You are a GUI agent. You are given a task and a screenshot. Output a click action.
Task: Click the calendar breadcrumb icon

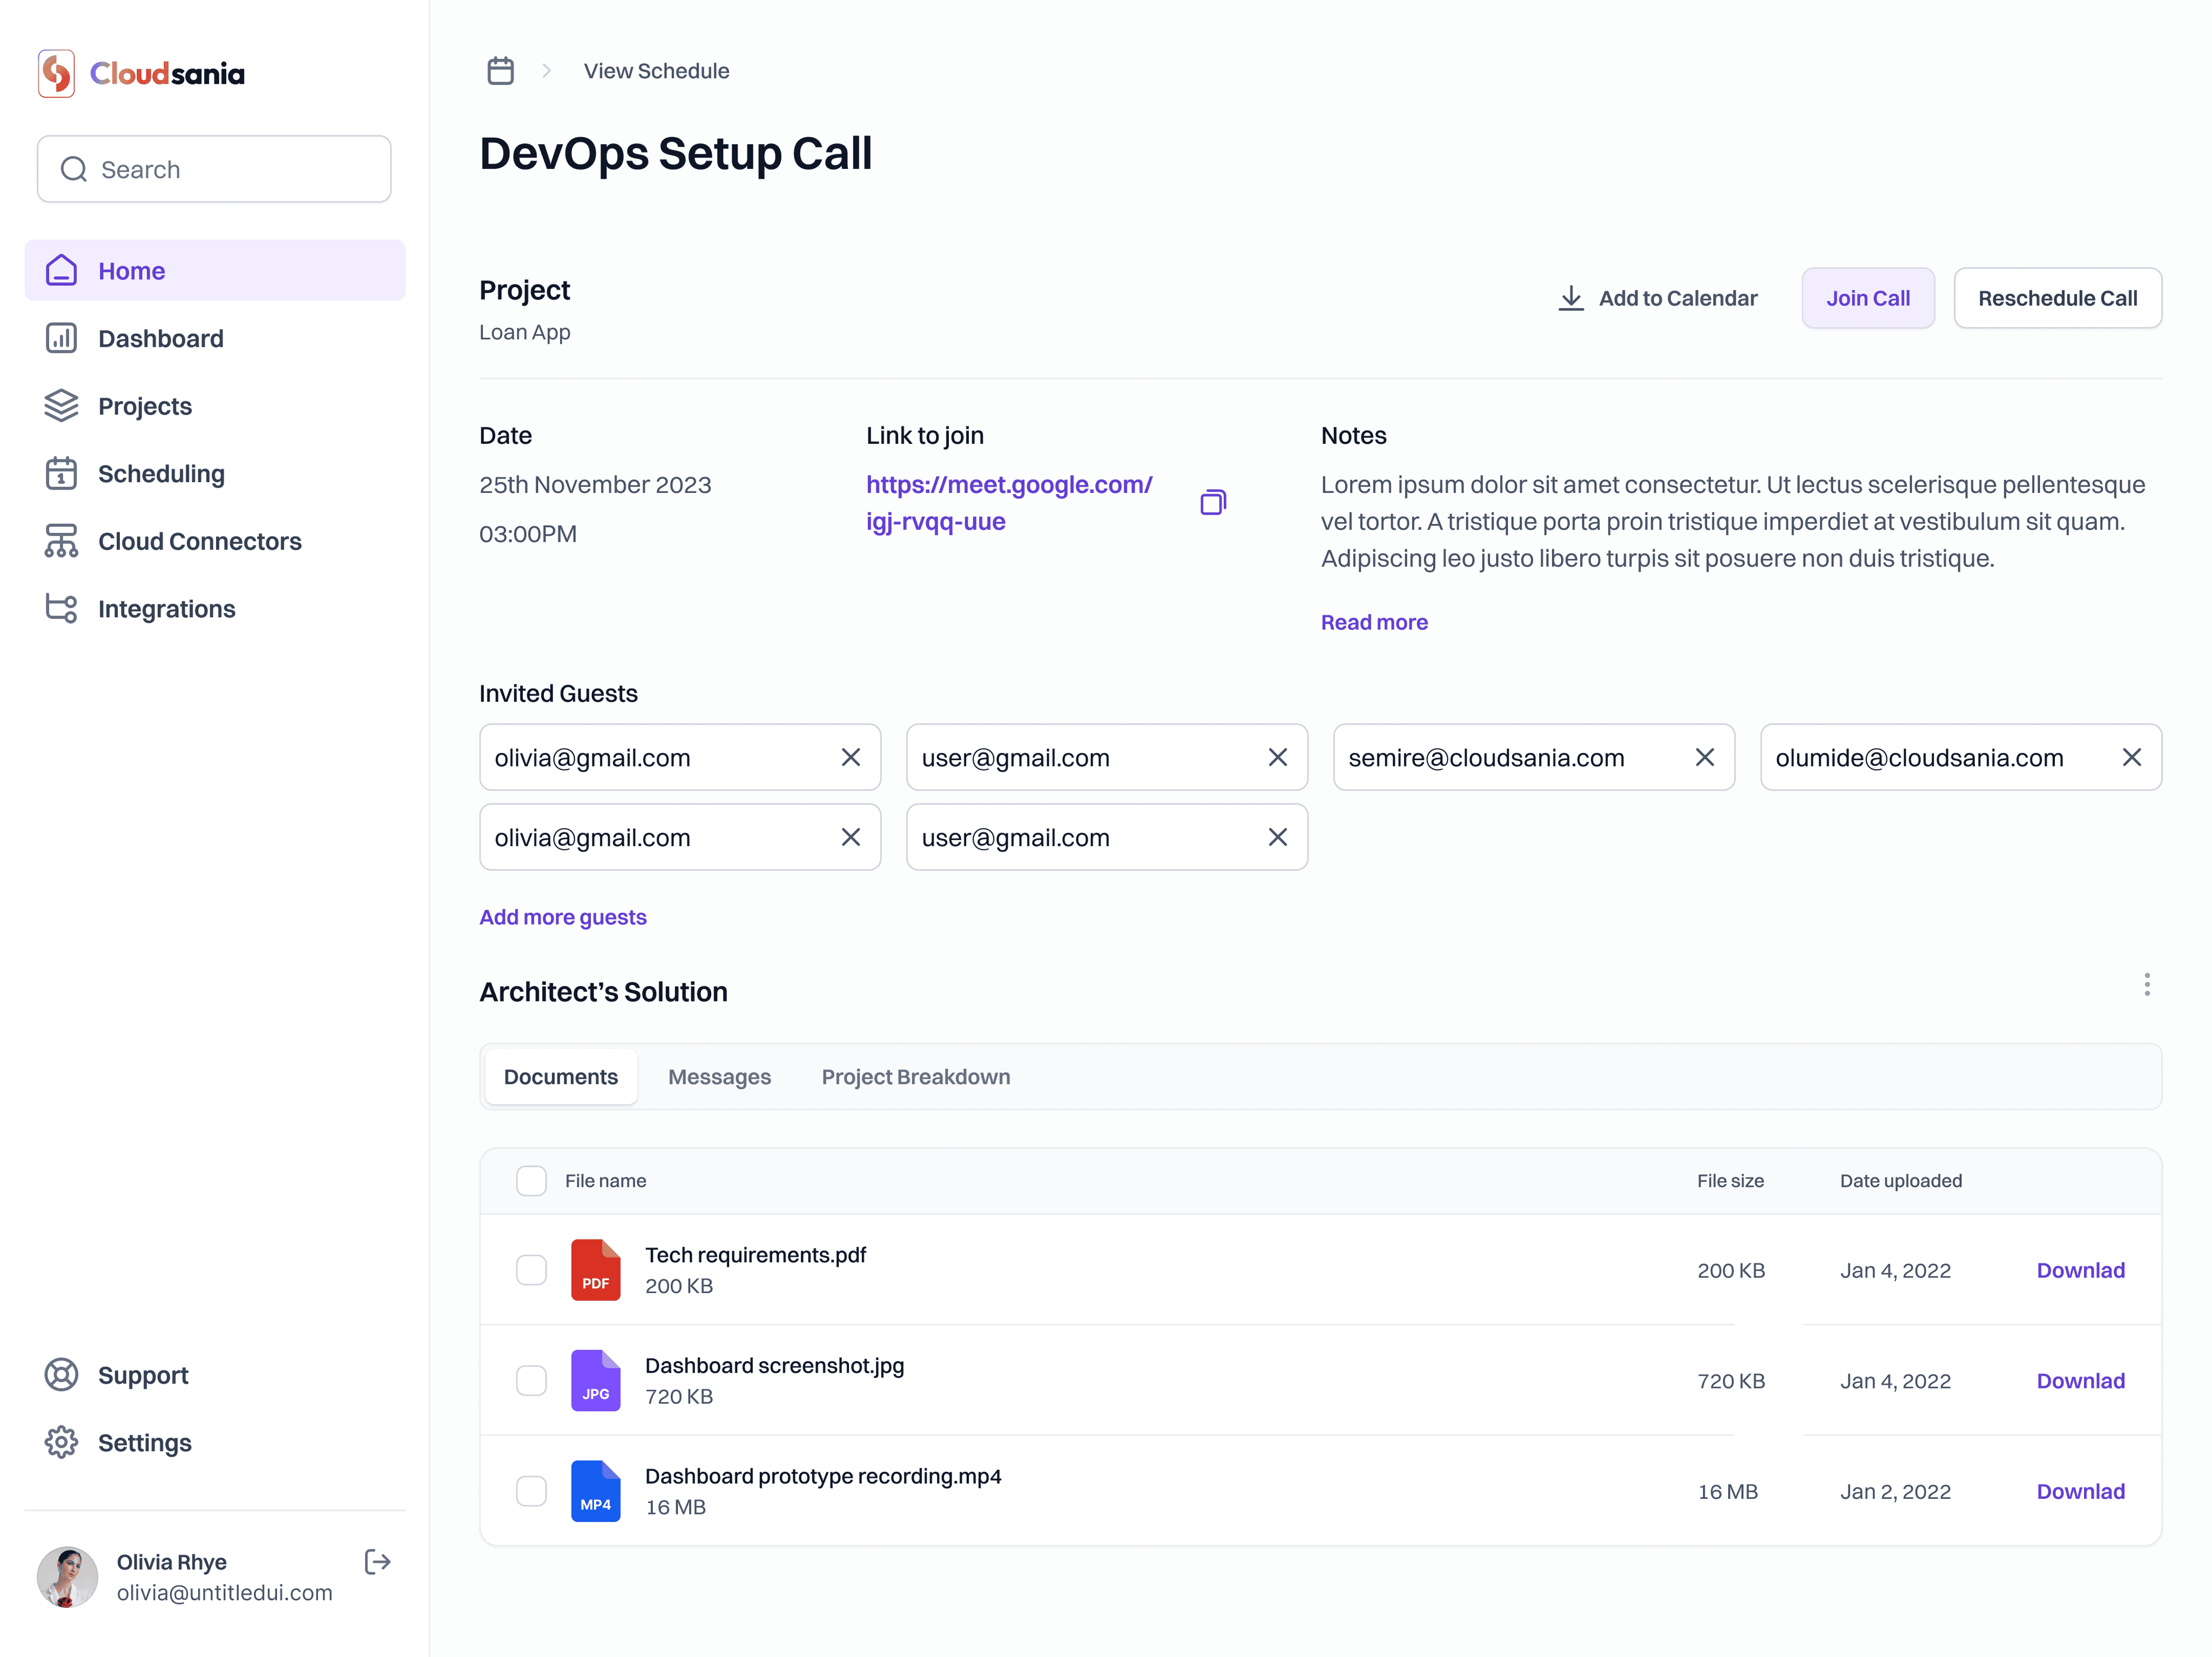click(500, 71)
